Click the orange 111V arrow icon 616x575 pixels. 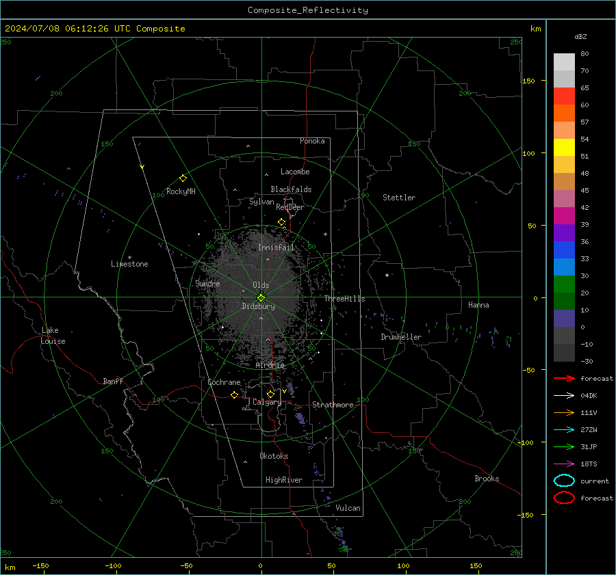pos(564,412)
